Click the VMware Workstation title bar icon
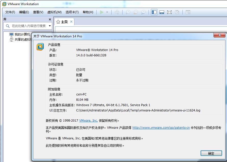Screen dimensions: 227x162 point(4,4)
